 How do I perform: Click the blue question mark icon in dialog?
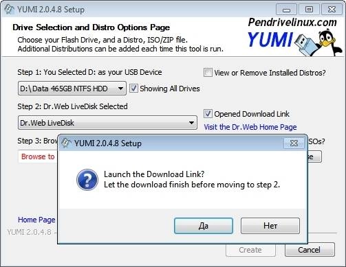coord(87,180)
